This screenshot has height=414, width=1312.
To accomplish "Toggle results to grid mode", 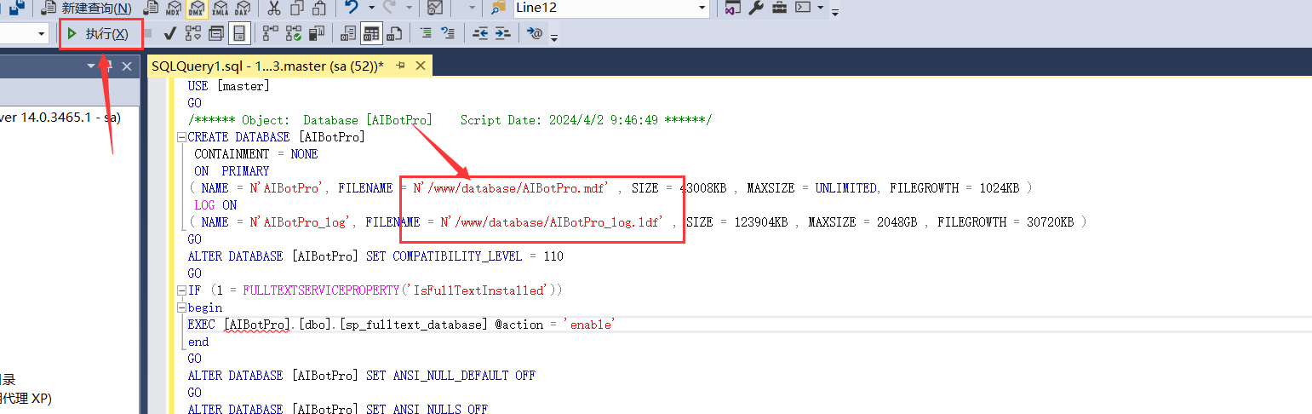I will pyautogui.click(x=370, y=34).
